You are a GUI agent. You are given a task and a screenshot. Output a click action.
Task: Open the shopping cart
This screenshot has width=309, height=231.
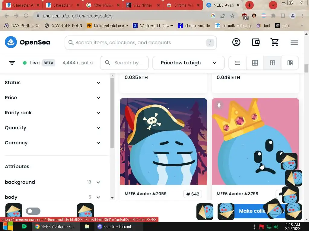tap(275, 42)
